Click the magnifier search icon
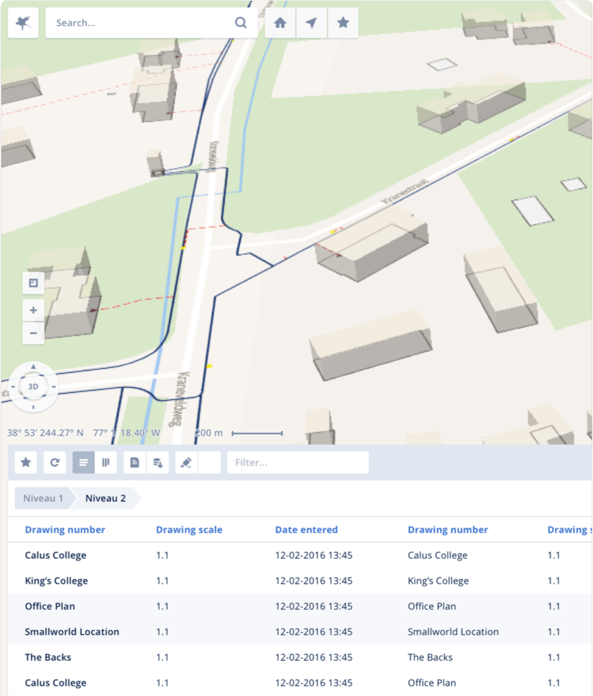Image resolution: width=593 pixels, height=696 pixels. pyautogui.click(x=240, y=23)
